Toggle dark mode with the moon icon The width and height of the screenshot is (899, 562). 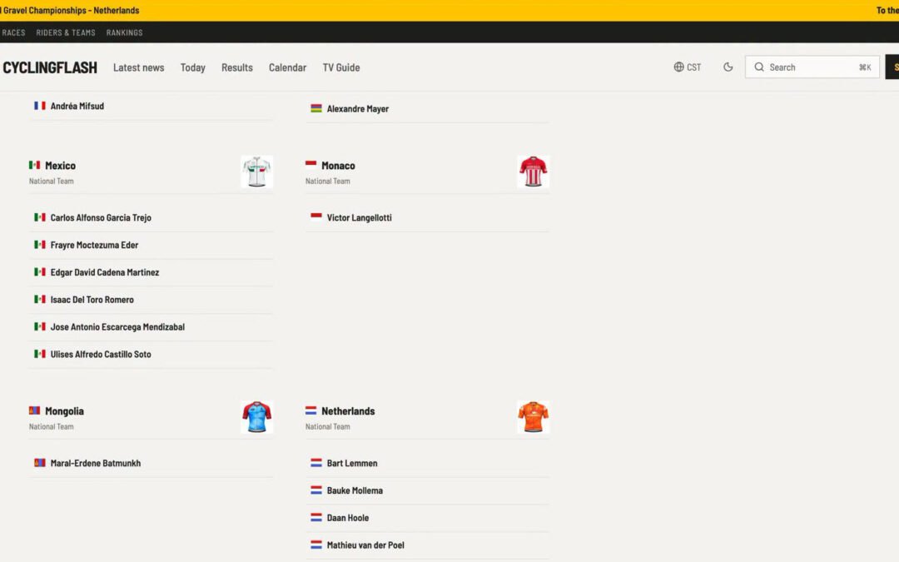[x=728, y=67]
